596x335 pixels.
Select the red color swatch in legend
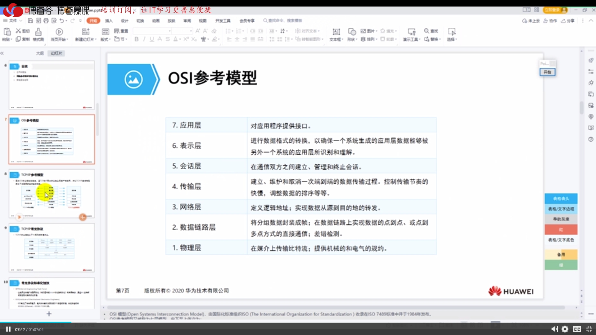561,229
